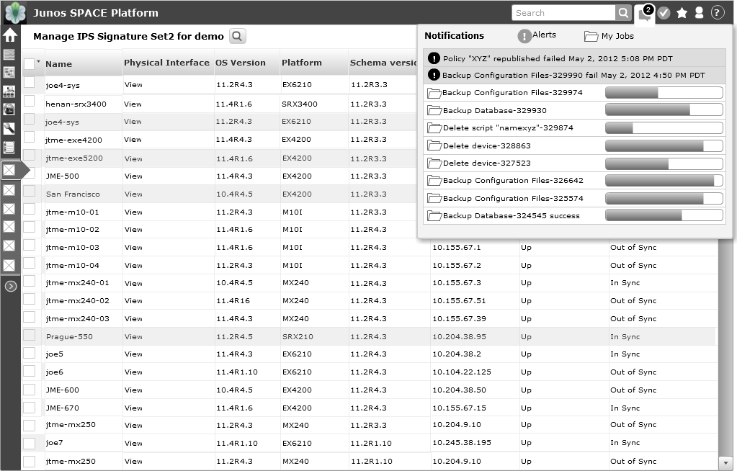Type in the top Search field

pyautogui.click(x=563, y=13)
